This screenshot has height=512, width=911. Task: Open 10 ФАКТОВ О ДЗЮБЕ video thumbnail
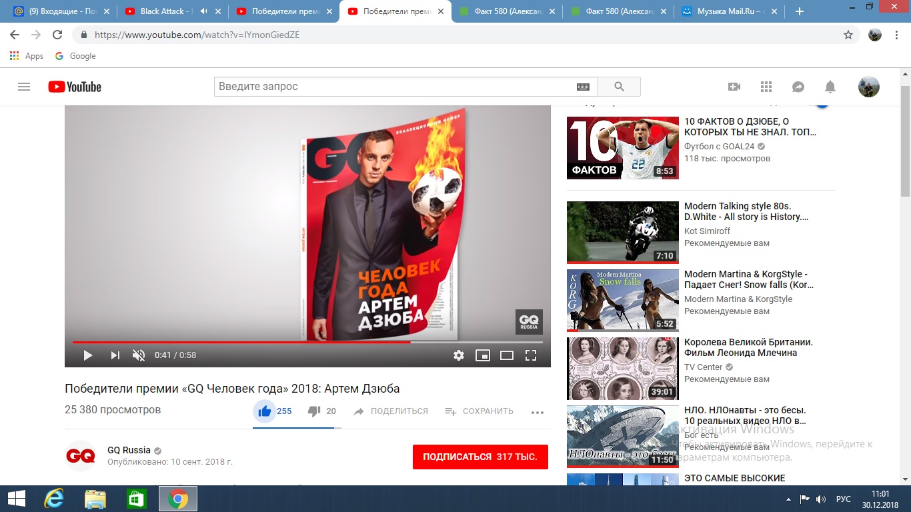coord(623,148)
